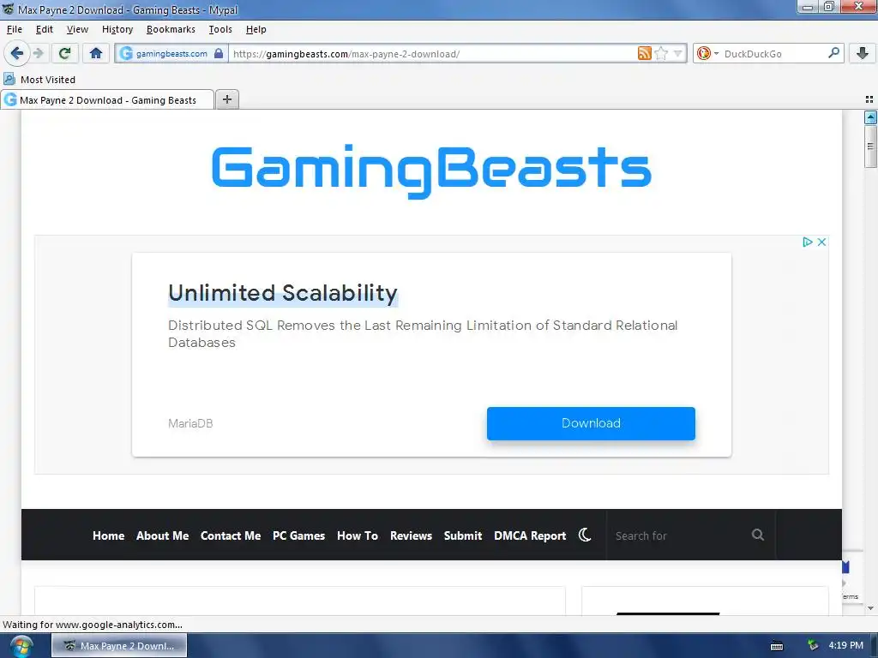Click the Unlimited Scalability ad headline
This screenshot has width=878, height=658.
tap(283, 293)
